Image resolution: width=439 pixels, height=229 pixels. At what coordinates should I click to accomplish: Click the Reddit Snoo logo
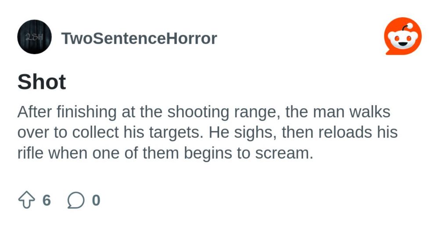pos(403,36)
